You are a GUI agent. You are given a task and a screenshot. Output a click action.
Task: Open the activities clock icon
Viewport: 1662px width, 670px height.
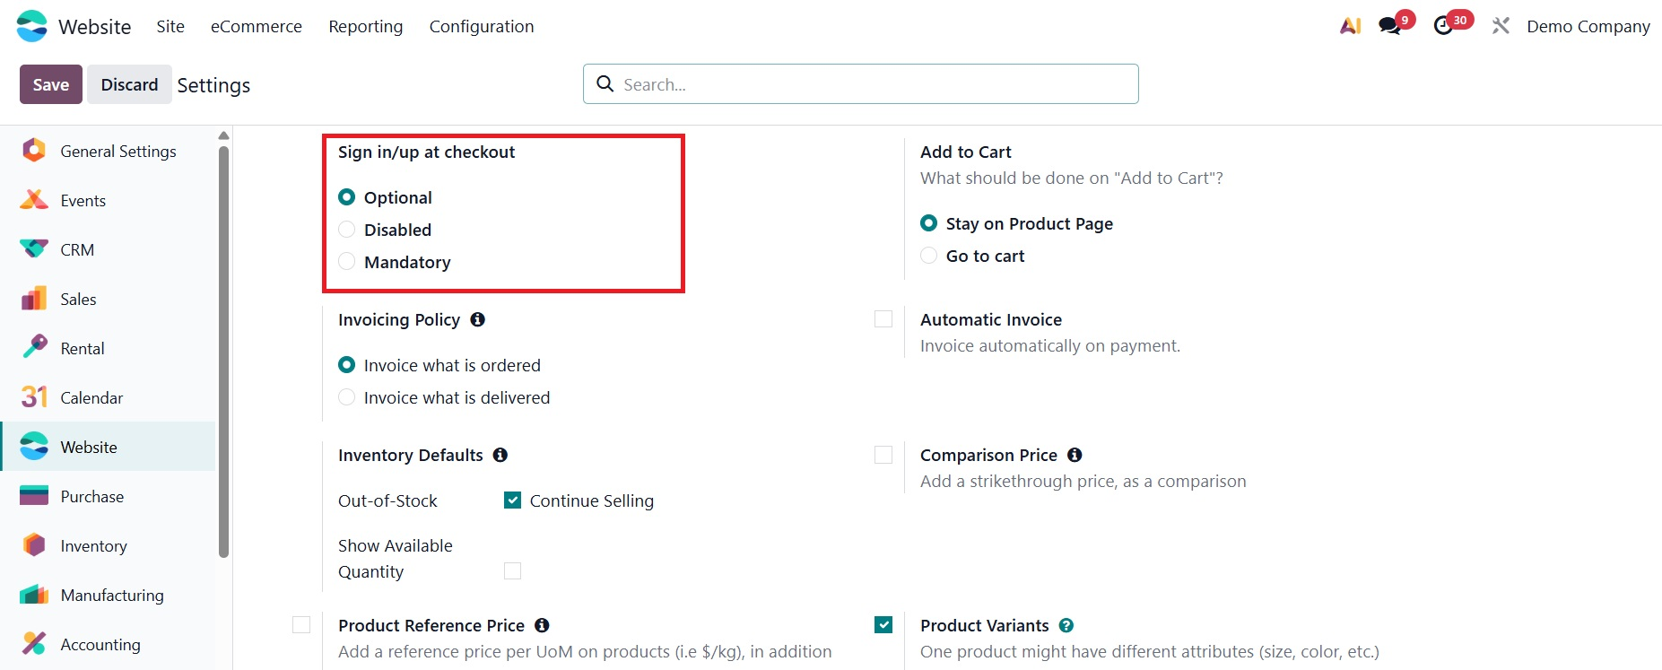pos(1443,26)
